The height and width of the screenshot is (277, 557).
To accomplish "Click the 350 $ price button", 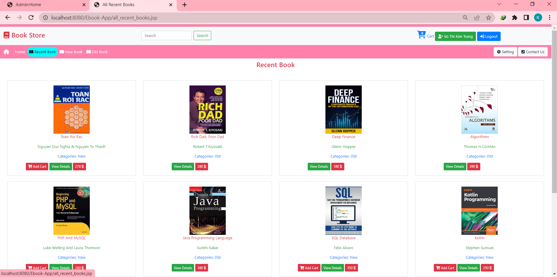I will coord(351,268).
